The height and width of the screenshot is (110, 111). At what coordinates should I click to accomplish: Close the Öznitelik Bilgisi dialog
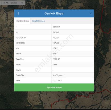(x=91, y=14)
